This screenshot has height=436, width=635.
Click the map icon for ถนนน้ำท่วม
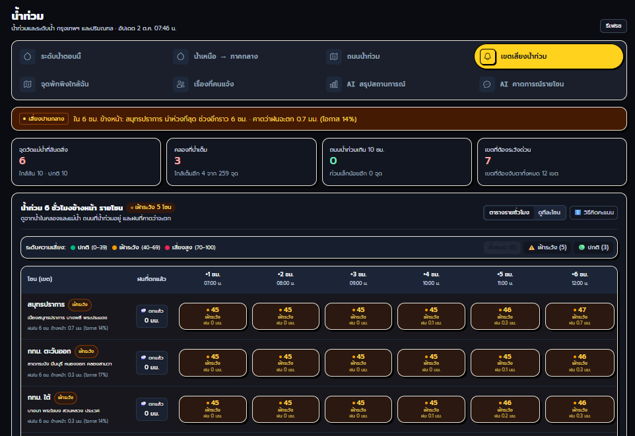point(334,56)
